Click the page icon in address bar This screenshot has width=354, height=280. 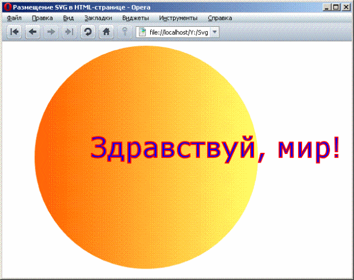coord(142,33)
